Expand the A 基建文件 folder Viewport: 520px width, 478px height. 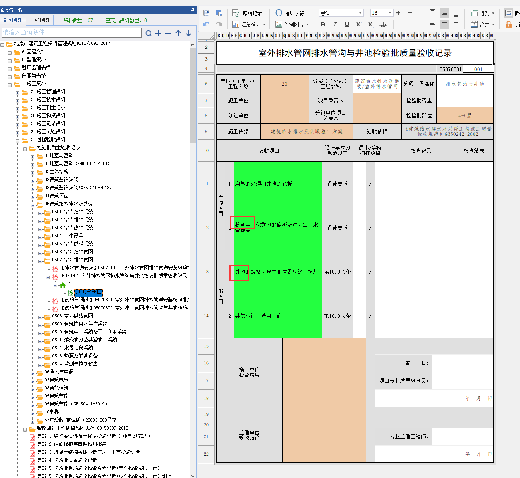(10, 52)
